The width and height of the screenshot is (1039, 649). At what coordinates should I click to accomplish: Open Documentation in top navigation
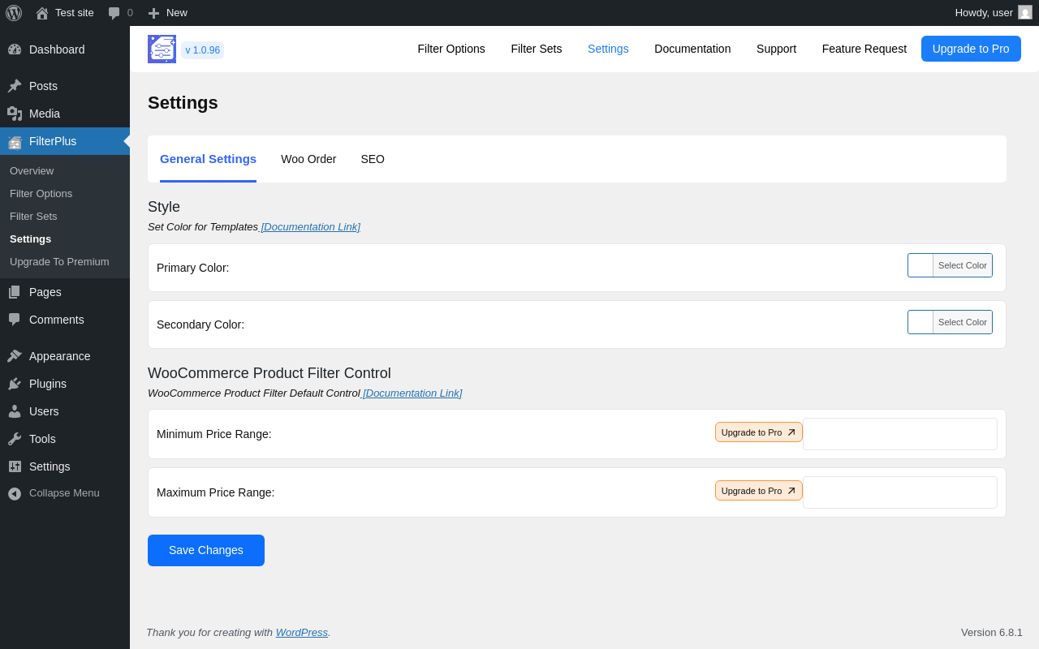coord(692,49)
